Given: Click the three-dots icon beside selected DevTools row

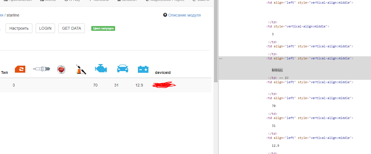Looking at the screenshot, I should tap(220, 59).
